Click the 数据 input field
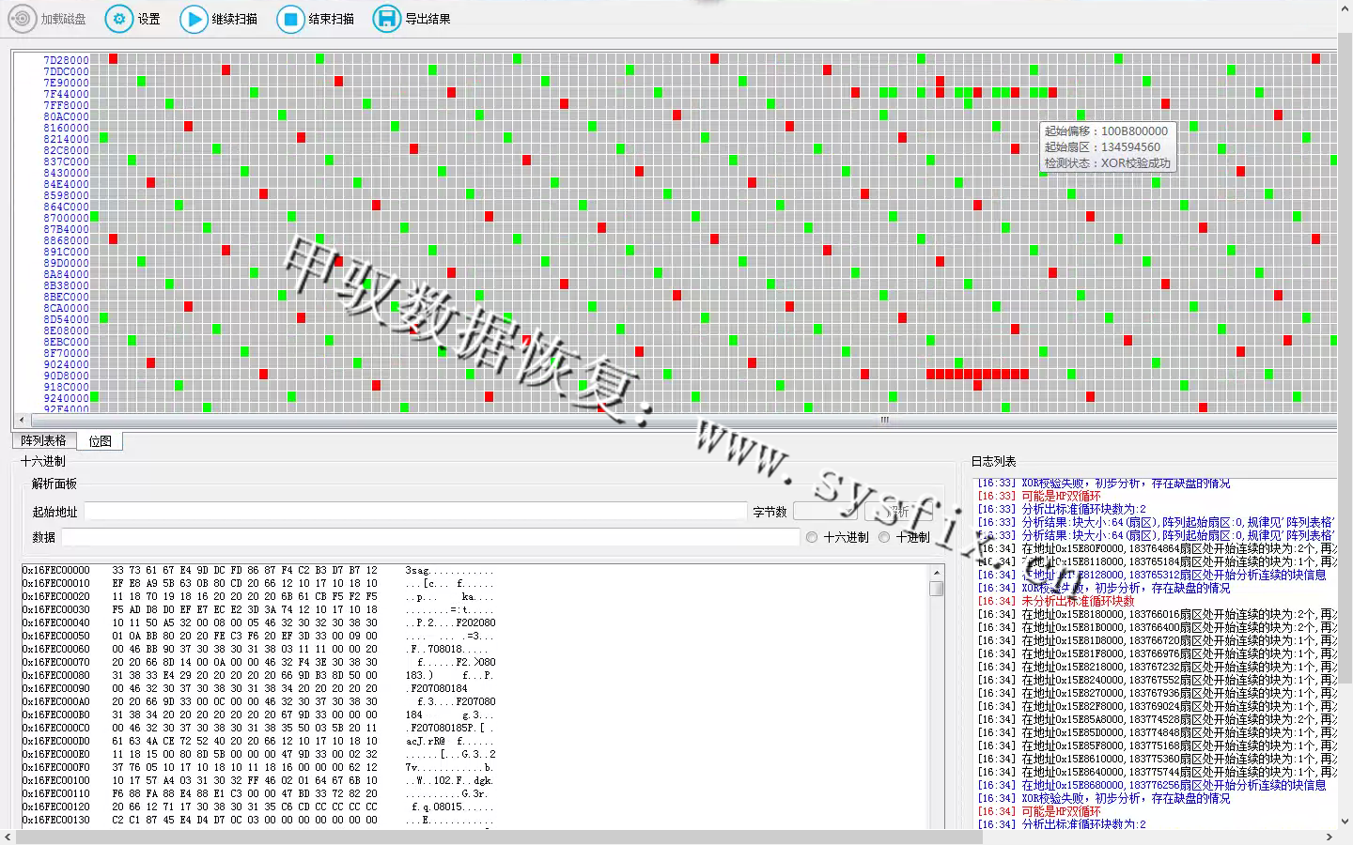Image resolution: width=1353 pixels, height=845 pixels. (x=430, y=537)
